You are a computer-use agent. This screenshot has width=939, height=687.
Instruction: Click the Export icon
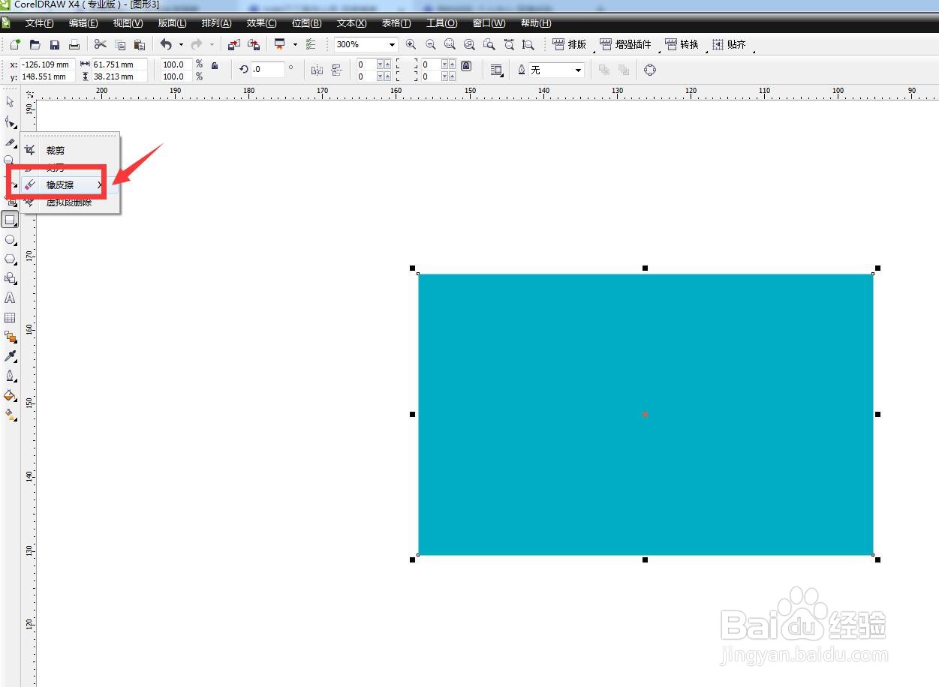254,45
